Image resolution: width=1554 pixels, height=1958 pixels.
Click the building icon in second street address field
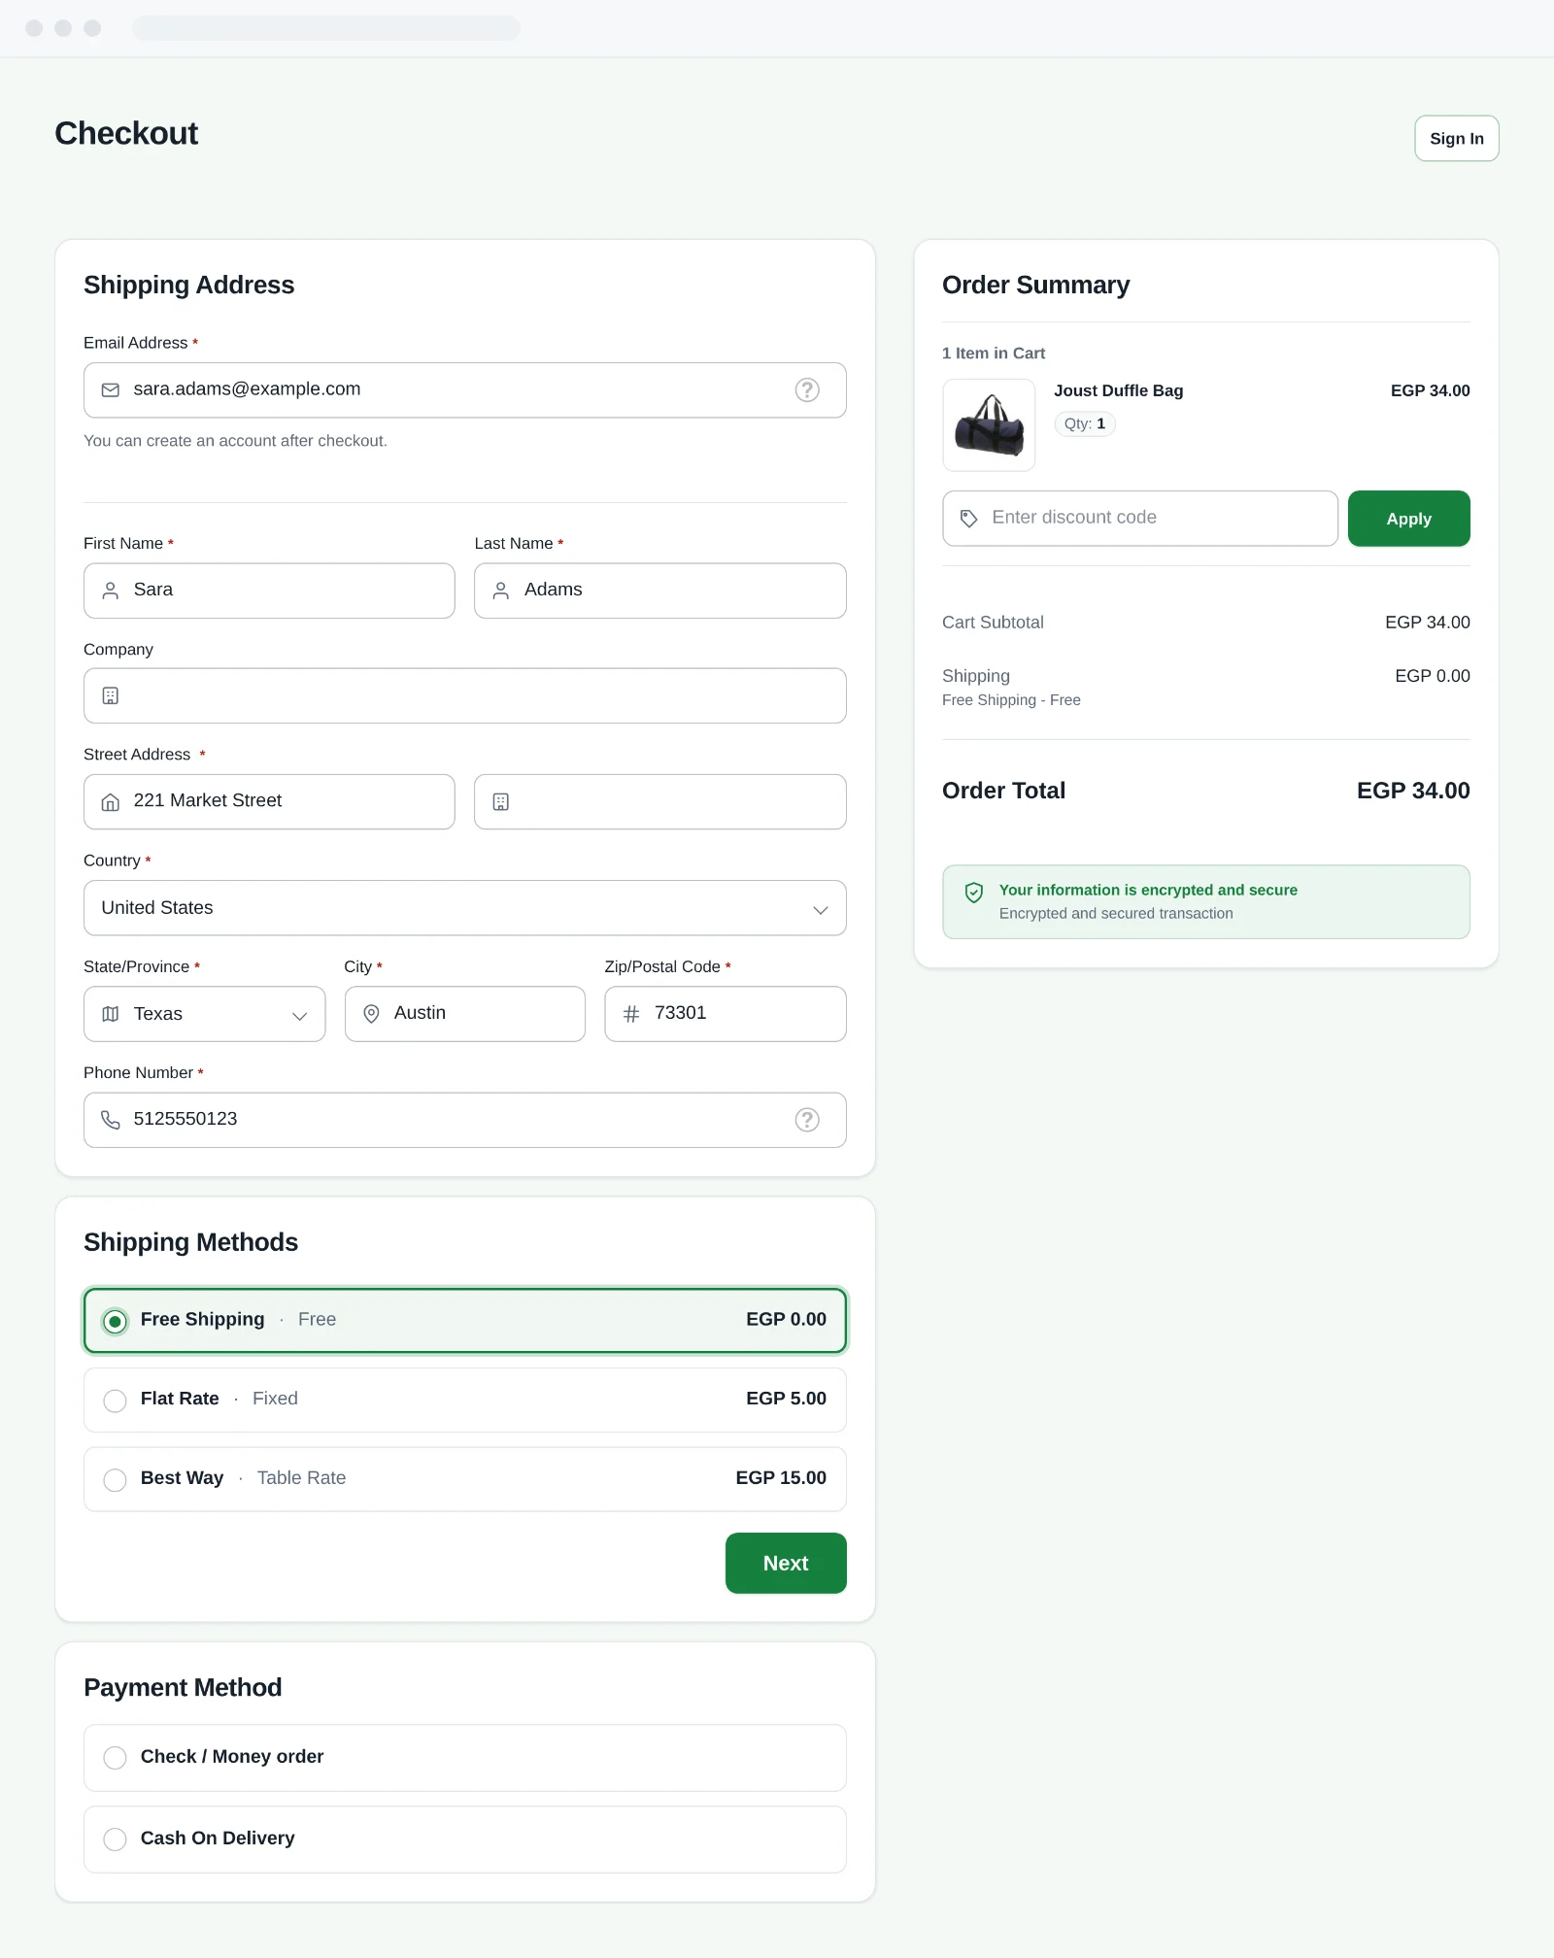tap(501, 802)
